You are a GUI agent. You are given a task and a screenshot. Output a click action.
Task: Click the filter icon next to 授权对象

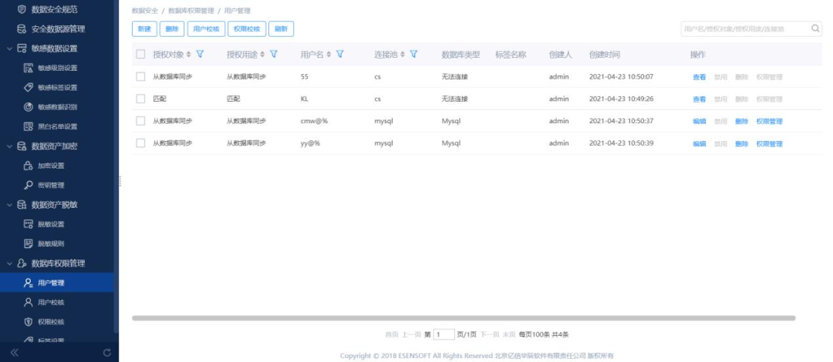[x=201, y=55]
